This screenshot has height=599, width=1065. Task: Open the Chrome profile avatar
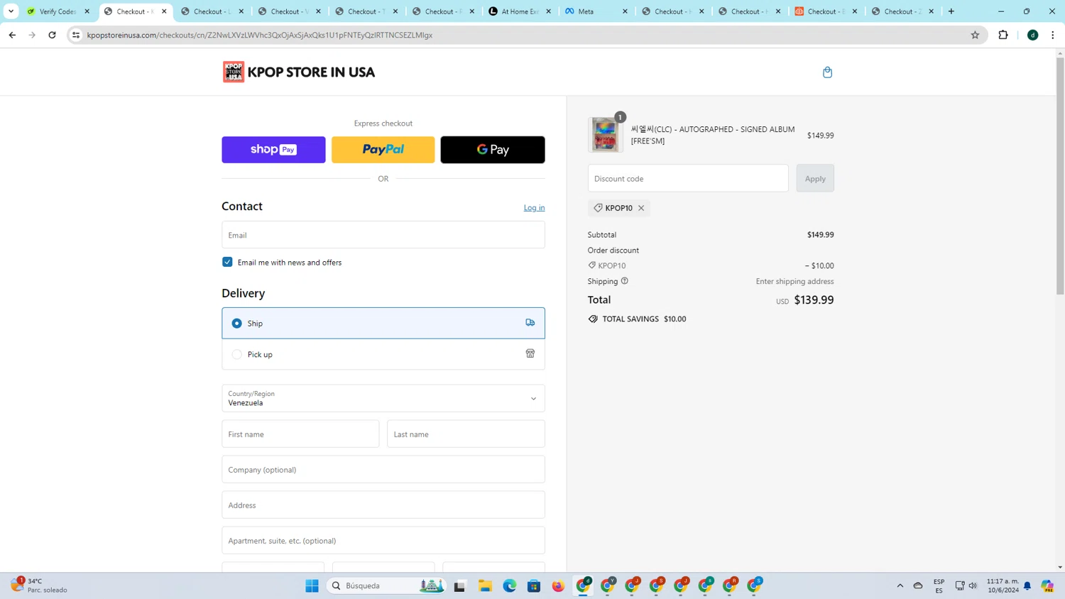(x=1033, y=35)
